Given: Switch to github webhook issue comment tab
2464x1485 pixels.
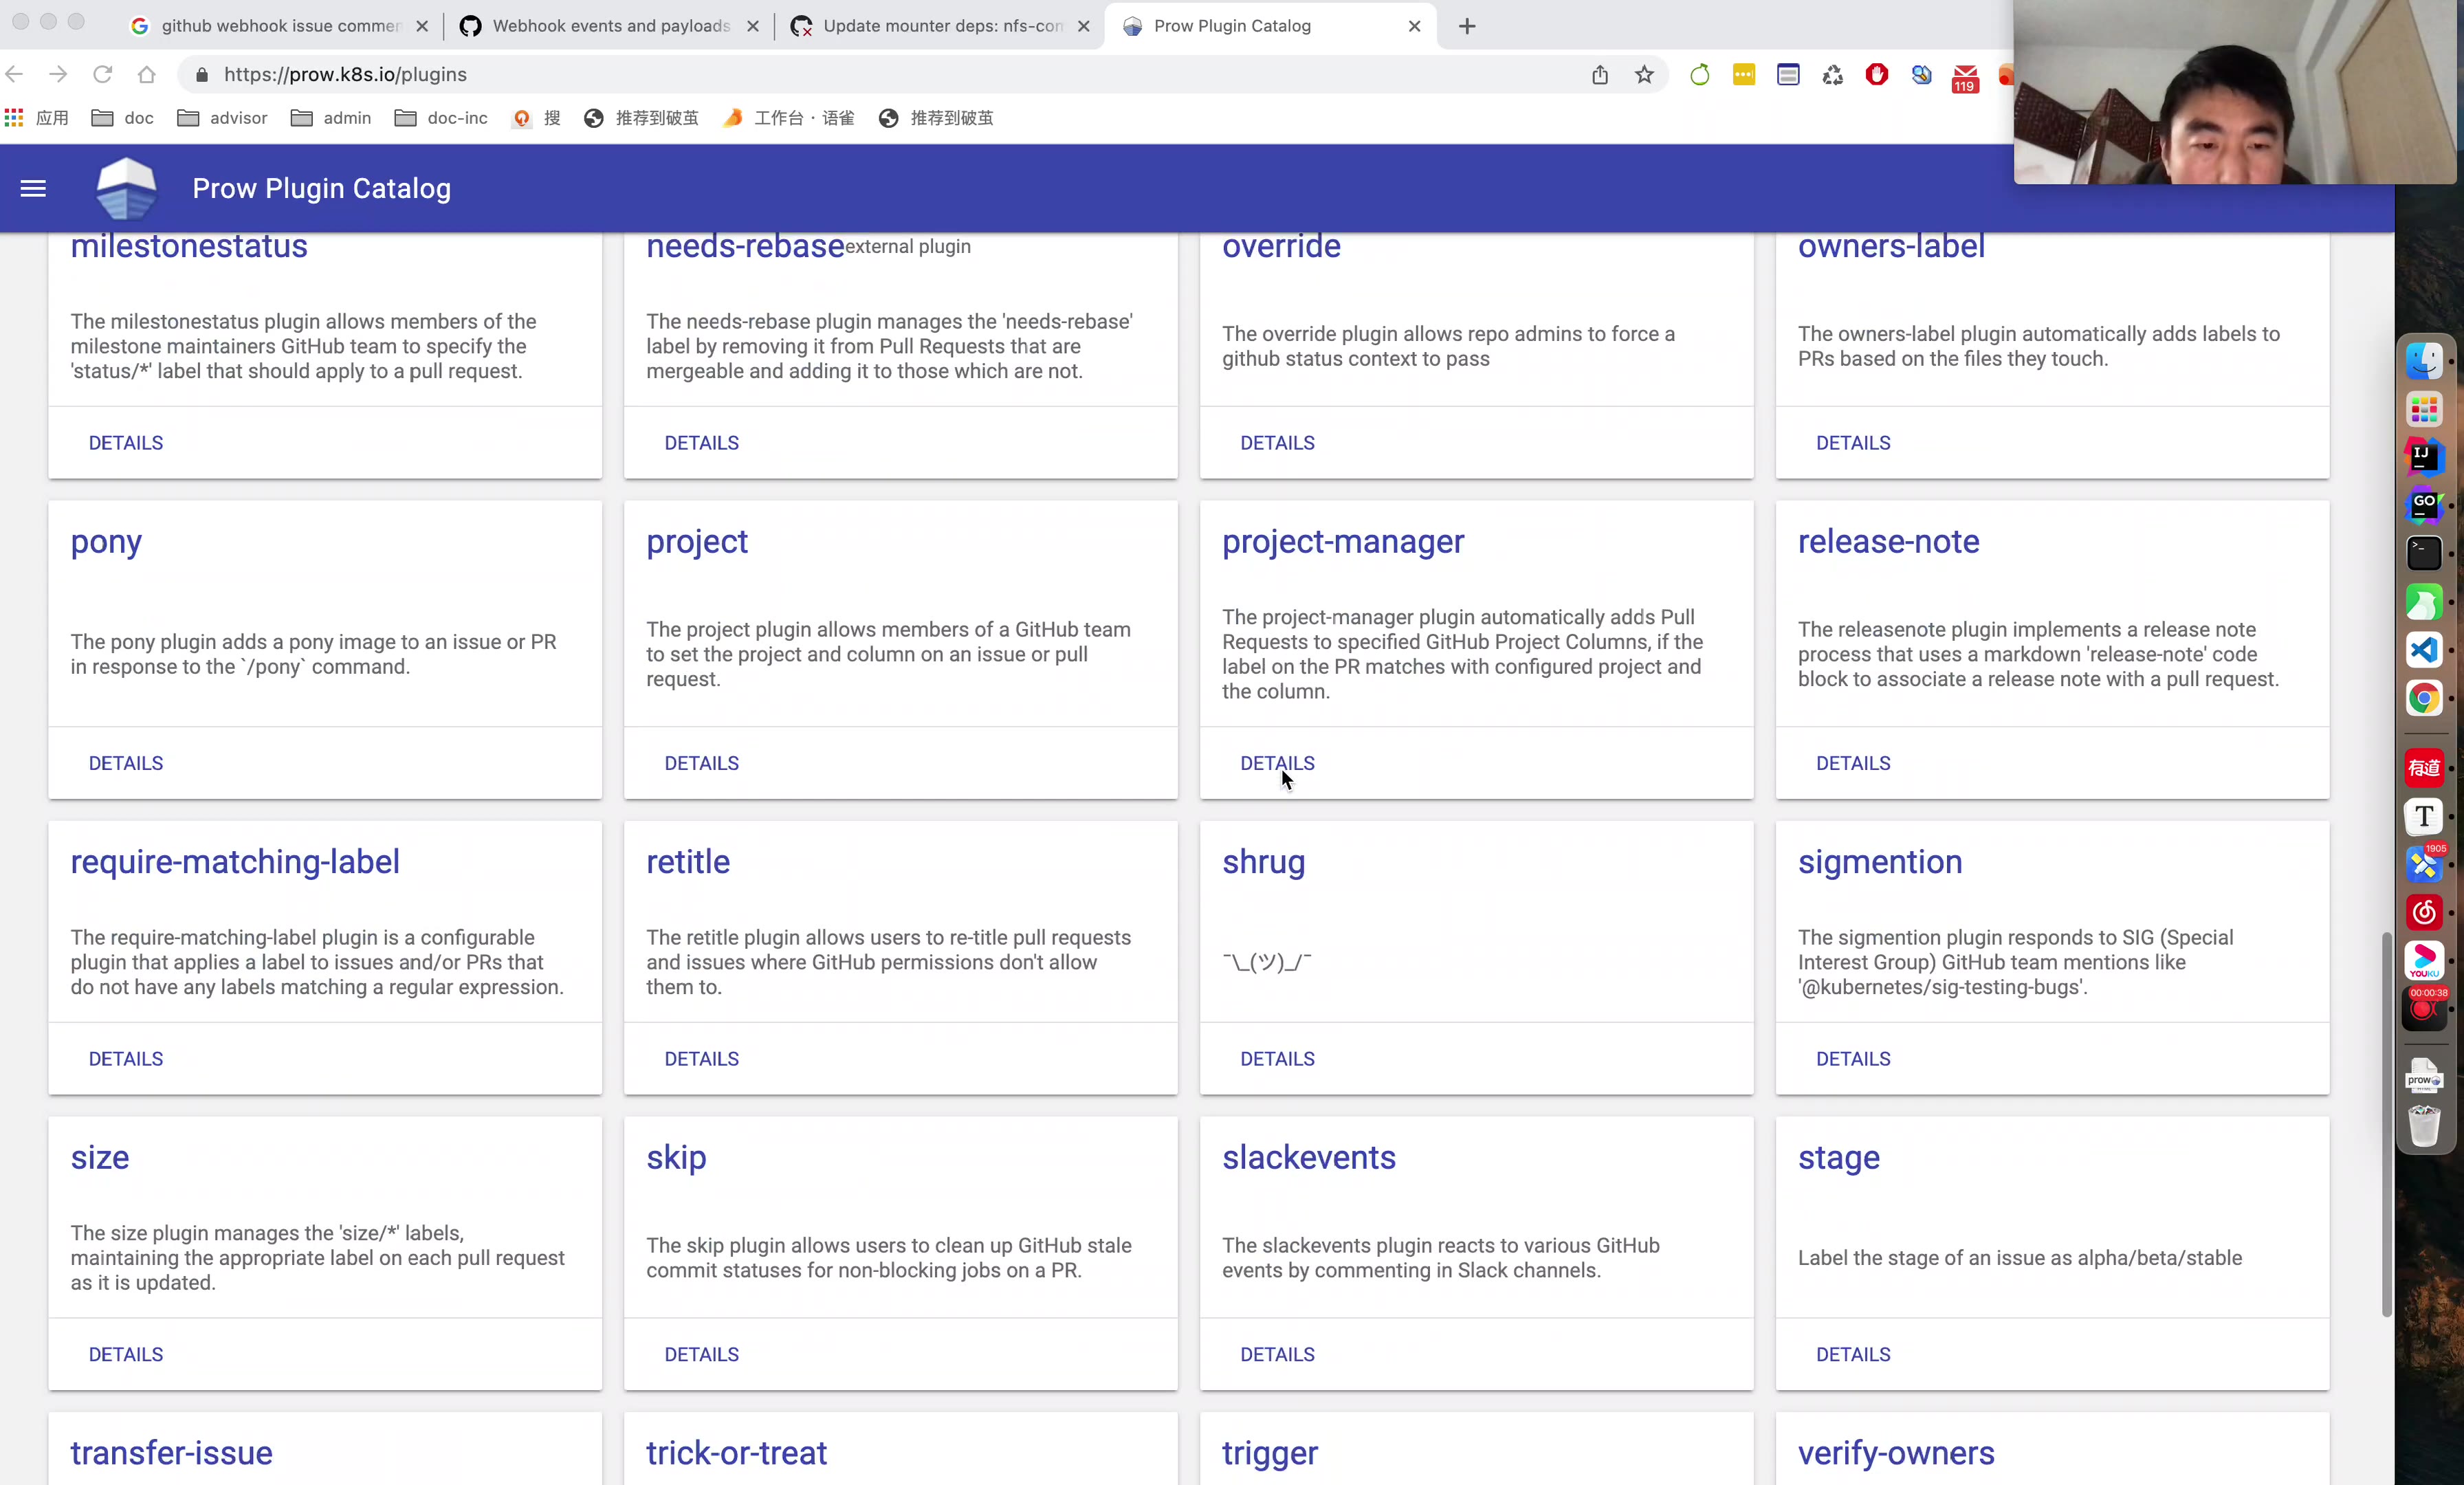Looking at the screenshot, I should point(280,26).
